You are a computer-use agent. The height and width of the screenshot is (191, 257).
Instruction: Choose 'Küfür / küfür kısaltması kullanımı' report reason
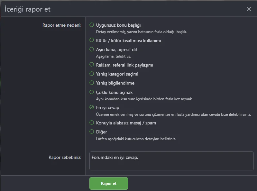(x=92, y=40)
